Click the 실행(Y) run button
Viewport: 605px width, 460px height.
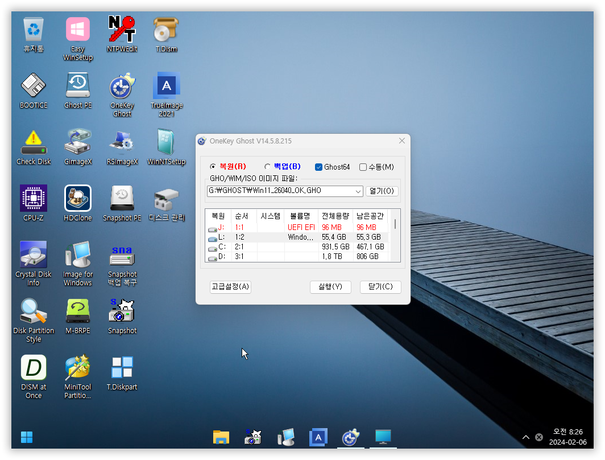(x=330, y=286)
